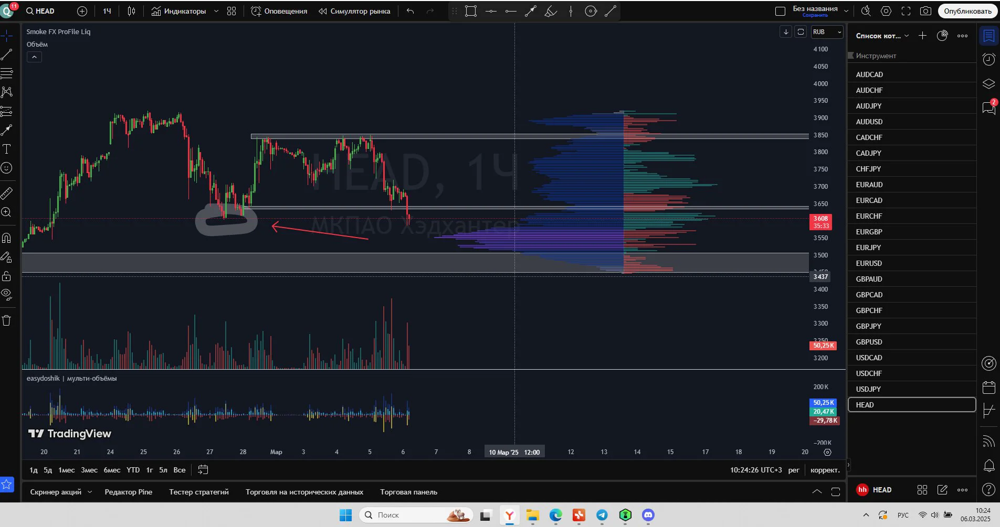Open the Тестер стратегий tab
Viewport: 1000px width, 527px height.
point(199,492)
